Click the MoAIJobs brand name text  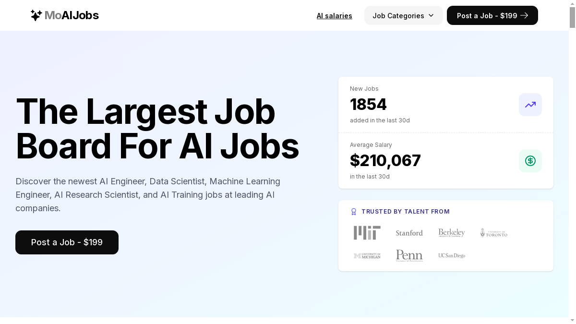tap(72, 15)
